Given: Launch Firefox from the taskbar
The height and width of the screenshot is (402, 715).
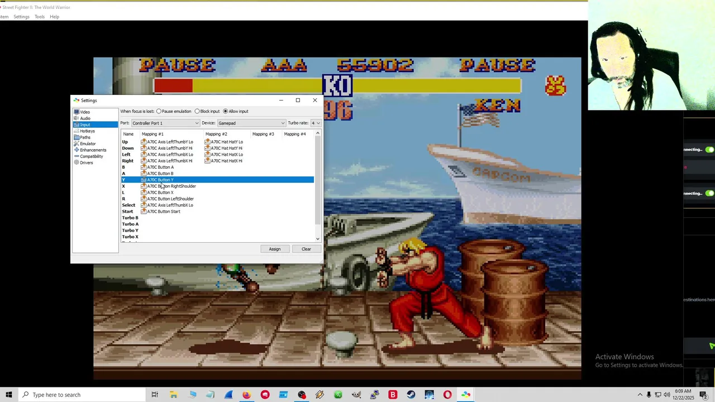Looking at the screenshot, I should pos(246,395).
